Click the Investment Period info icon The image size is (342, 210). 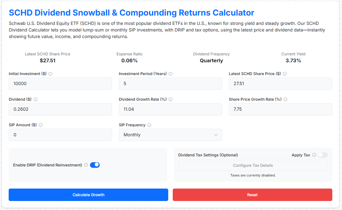(170, 74)
